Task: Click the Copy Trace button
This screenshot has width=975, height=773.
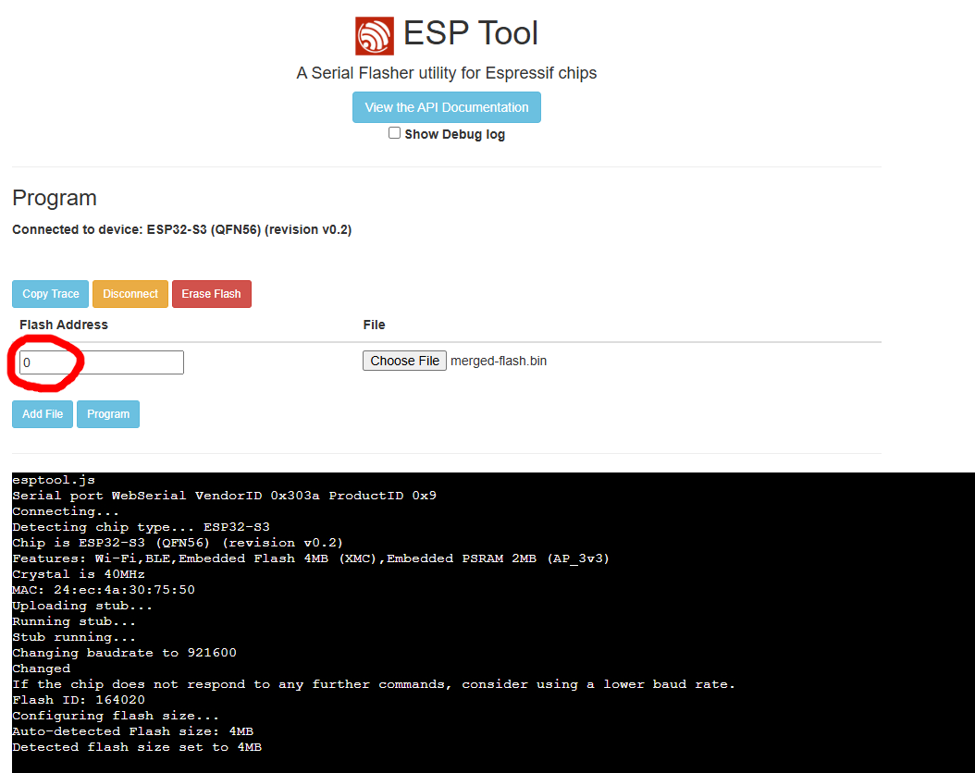Action: [50, 294]
